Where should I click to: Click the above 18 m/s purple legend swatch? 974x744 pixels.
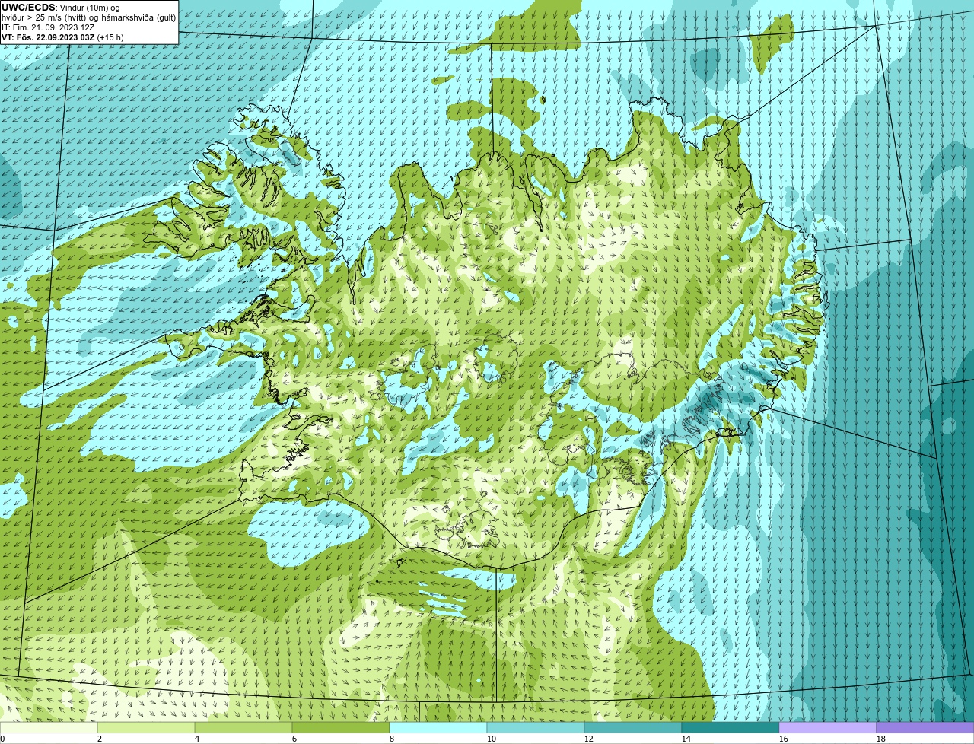(925, 728)
